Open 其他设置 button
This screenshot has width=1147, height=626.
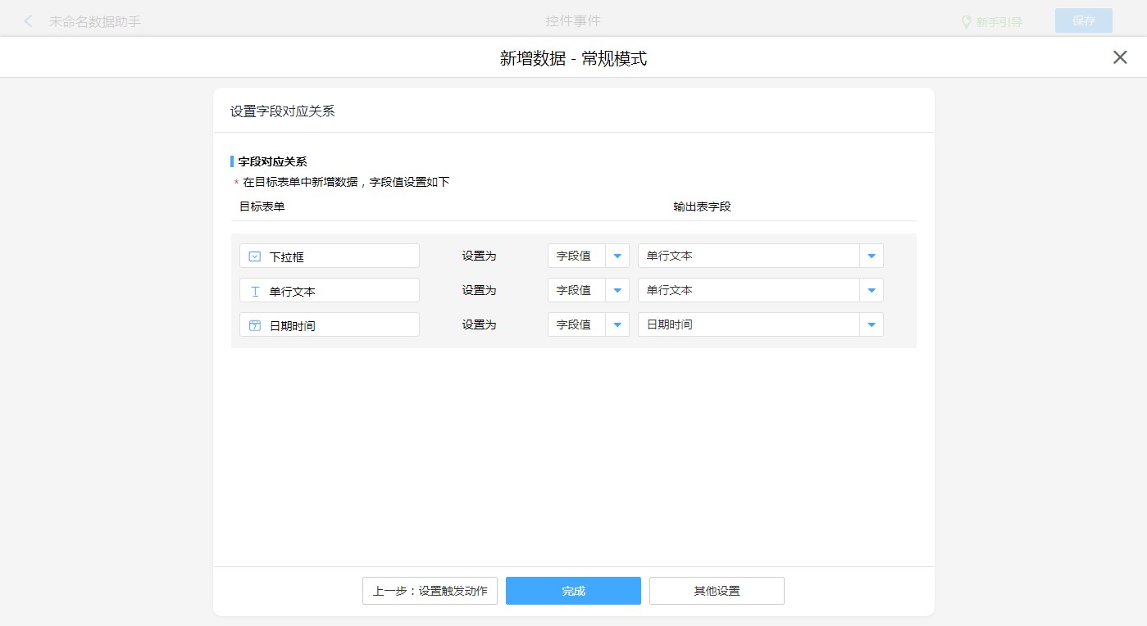[x=717, y=591]
